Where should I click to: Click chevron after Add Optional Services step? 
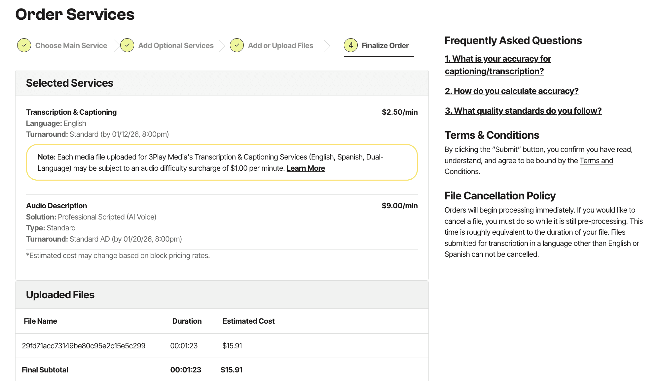pos(222,45)
